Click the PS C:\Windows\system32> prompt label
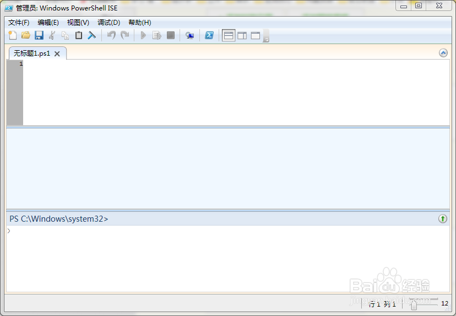The height and width of the screenshot is (316, 456). point(59,219)
